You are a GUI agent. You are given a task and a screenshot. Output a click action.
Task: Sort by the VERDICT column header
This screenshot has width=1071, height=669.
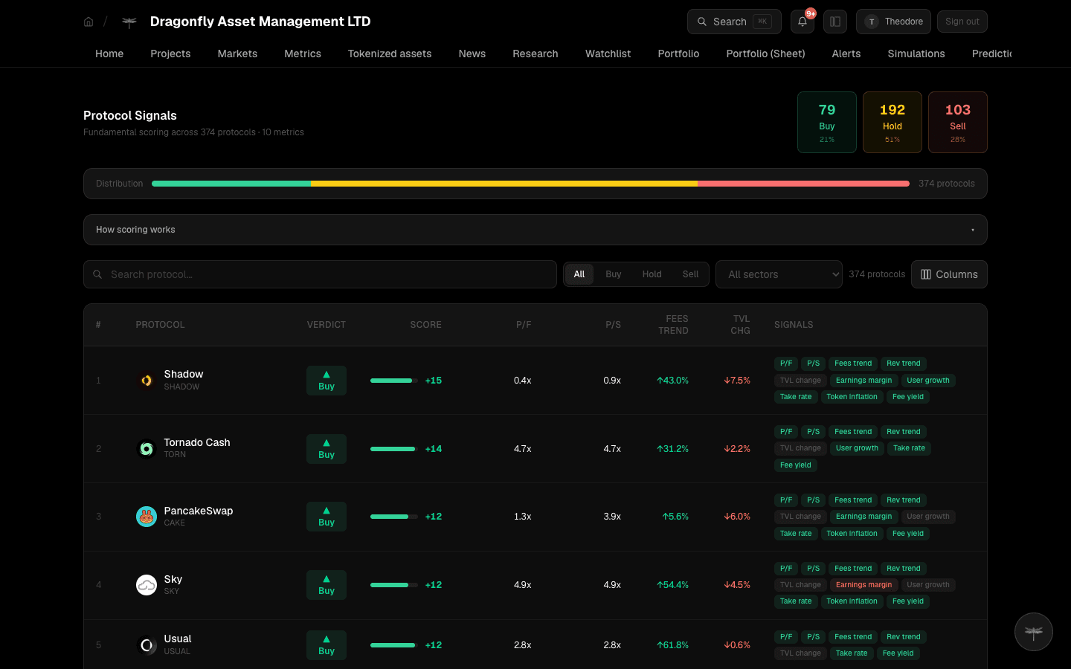[327, 325]
